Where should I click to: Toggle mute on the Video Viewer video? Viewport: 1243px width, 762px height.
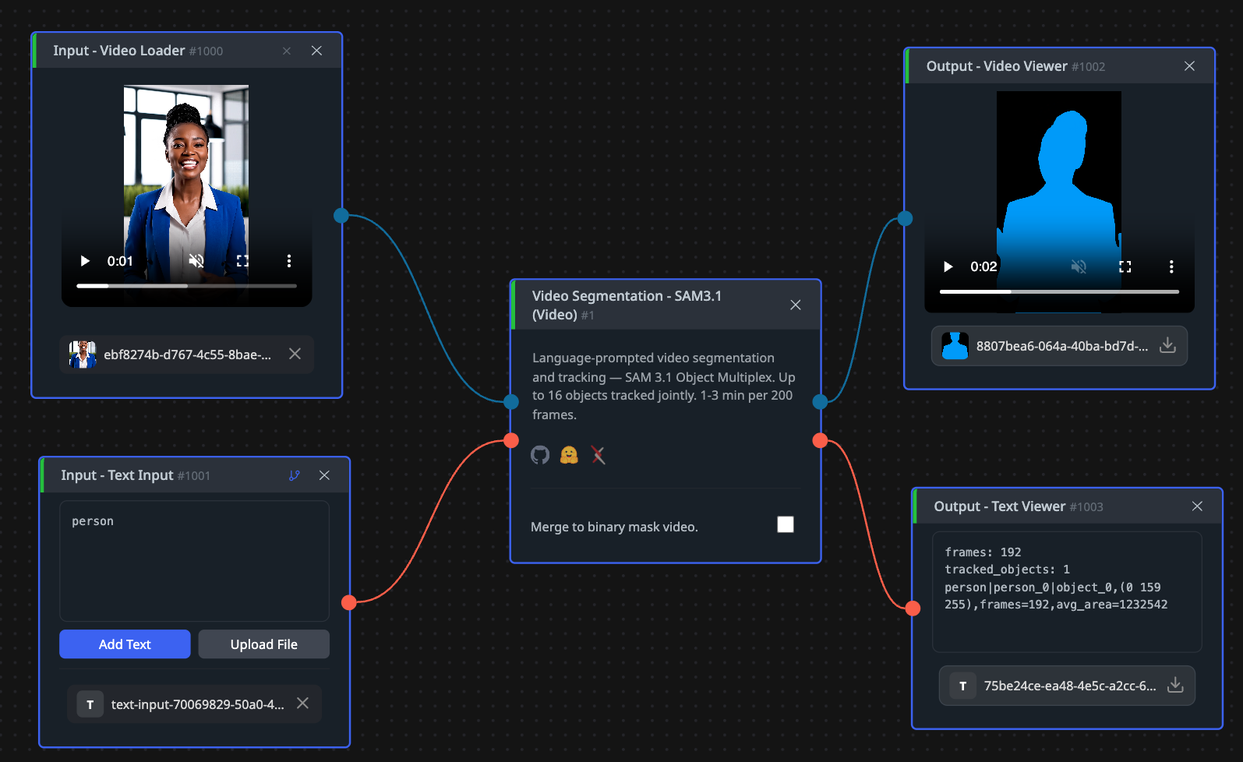pos(1079,266)
